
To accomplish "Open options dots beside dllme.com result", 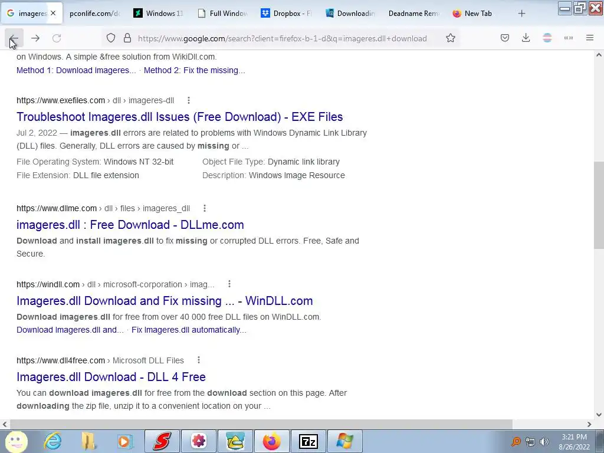I will [205, 208].
